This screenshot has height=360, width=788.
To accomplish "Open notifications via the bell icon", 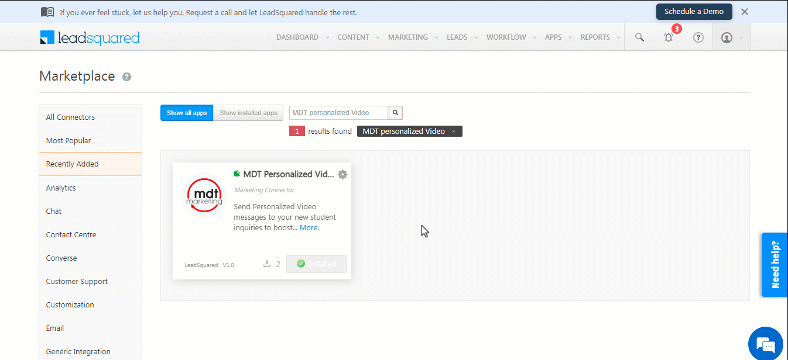I will click(668, 37).
